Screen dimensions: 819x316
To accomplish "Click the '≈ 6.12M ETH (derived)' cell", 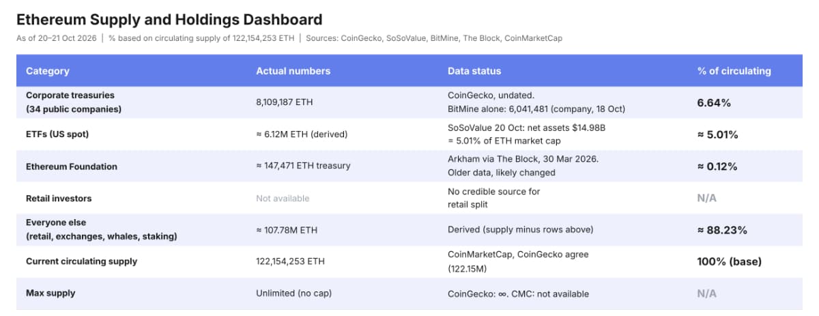I will (x=302, y=134).
